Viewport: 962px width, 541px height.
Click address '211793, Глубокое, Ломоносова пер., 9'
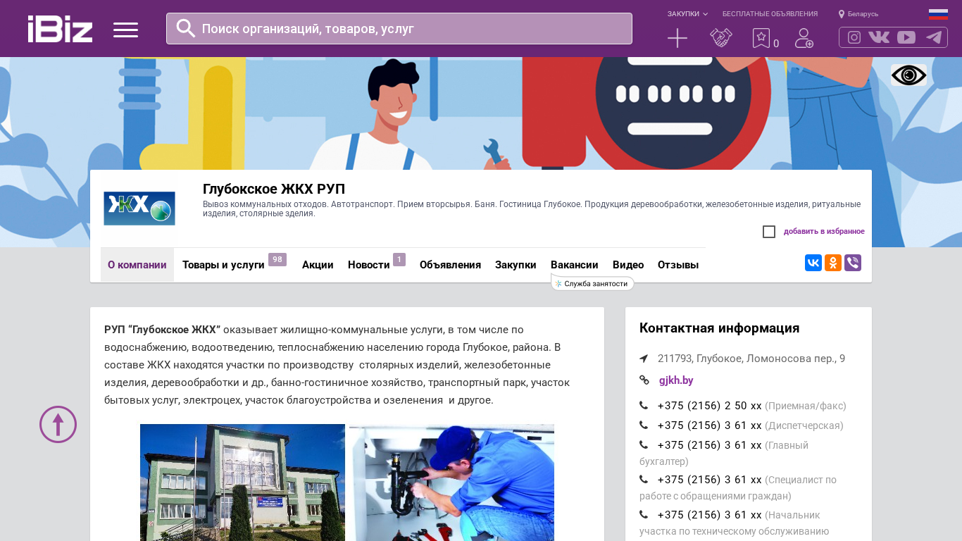click(751, 359)
